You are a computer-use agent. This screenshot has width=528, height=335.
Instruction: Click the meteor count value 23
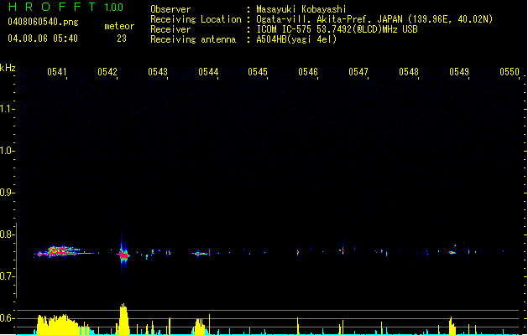[122, 39]
